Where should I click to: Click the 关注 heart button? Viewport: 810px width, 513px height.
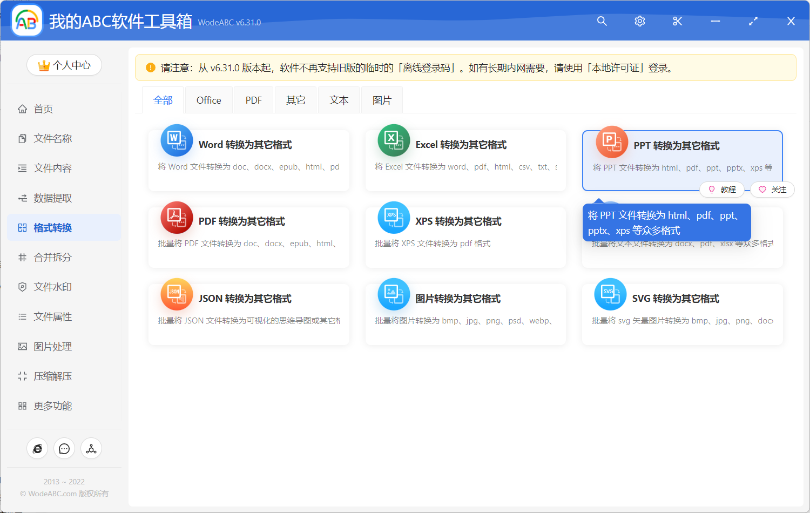(x=772, y=190)
